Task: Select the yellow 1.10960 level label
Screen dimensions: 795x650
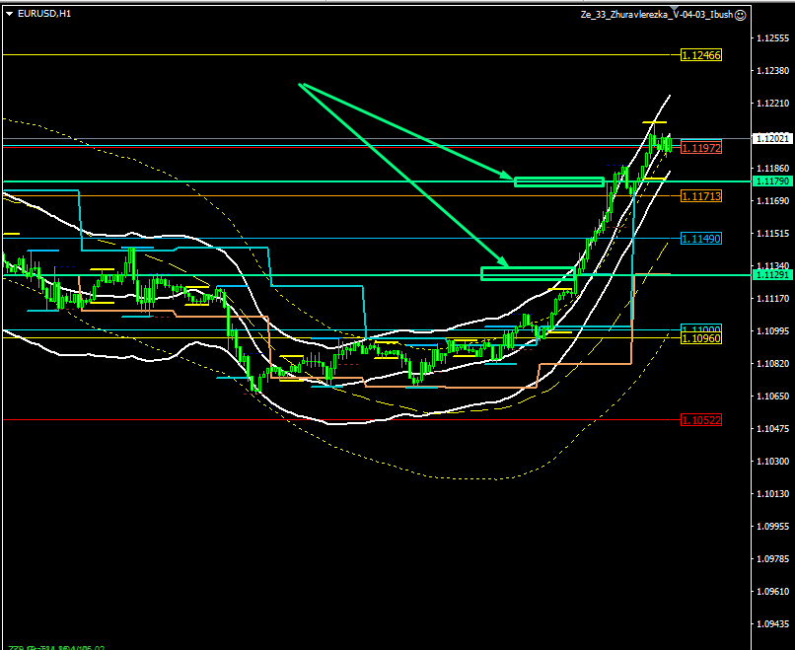Action: coord(700,338)
